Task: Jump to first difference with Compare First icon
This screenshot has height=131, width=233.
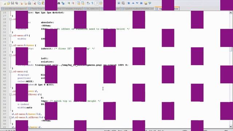Action: coord(129,3)
